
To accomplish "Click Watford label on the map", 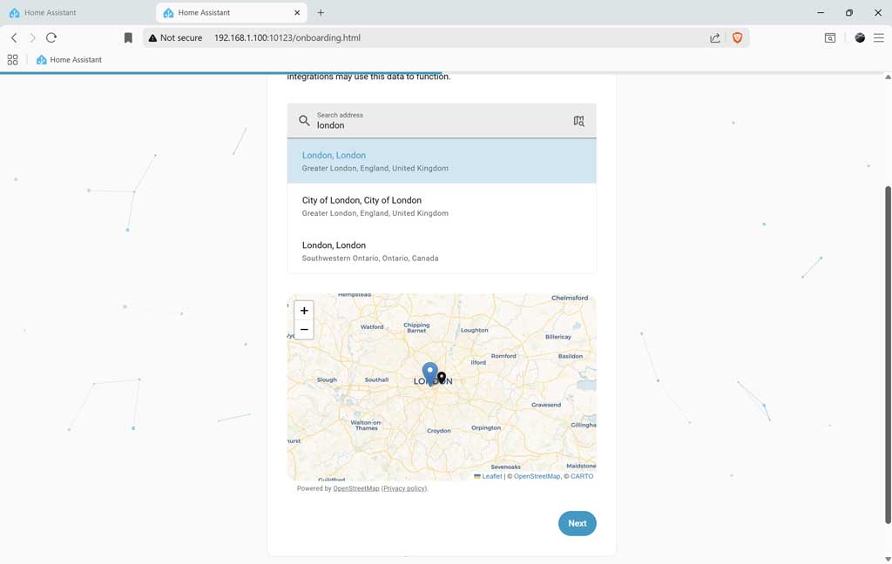I will coord(371,327).
